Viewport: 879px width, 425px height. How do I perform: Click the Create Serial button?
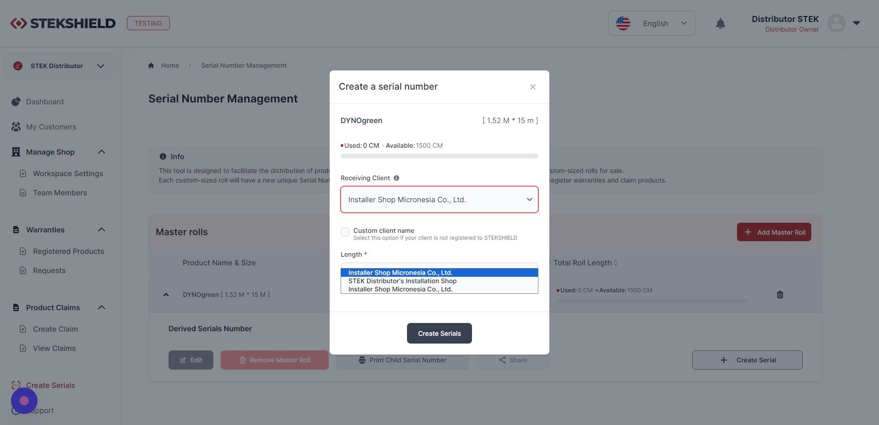(x=747, y=360)
